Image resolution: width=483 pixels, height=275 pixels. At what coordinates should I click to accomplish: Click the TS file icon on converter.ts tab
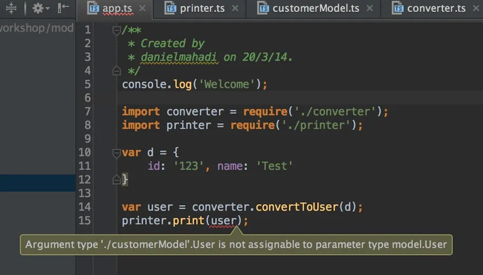(x=398, y=8)
